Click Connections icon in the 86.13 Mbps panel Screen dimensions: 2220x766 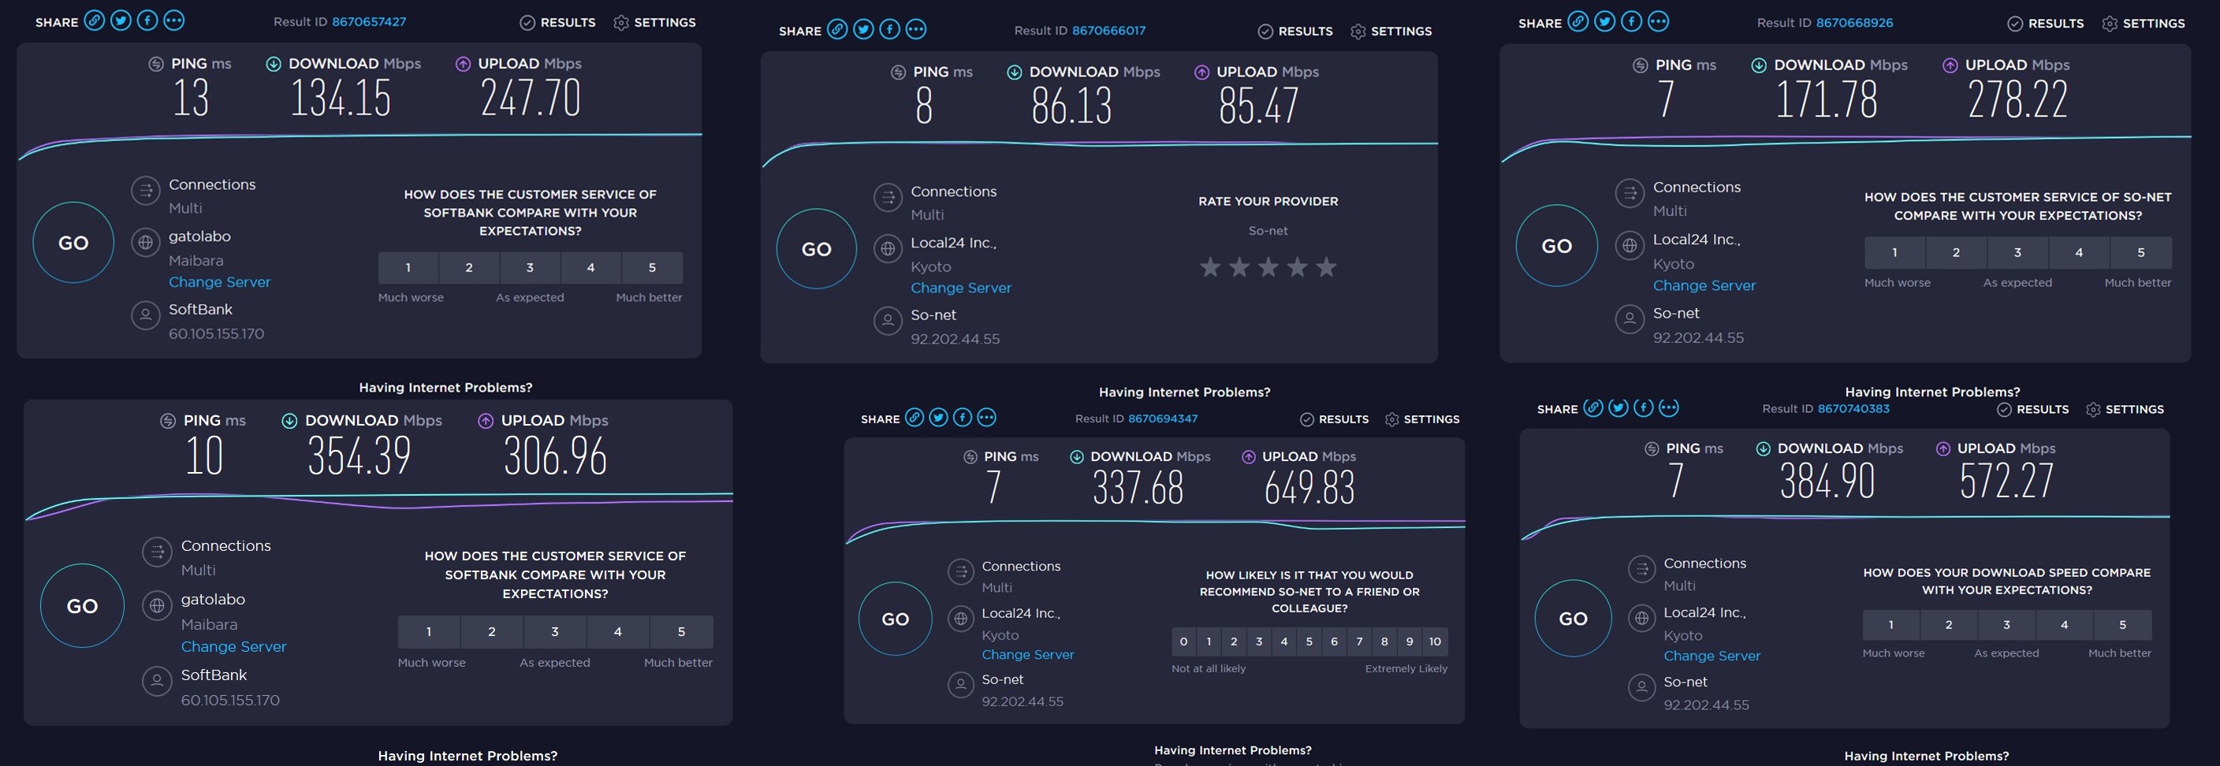[x=887, y=197]
